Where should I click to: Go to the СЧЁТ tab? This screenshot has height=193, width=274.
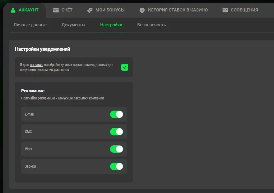click(63, 10)
